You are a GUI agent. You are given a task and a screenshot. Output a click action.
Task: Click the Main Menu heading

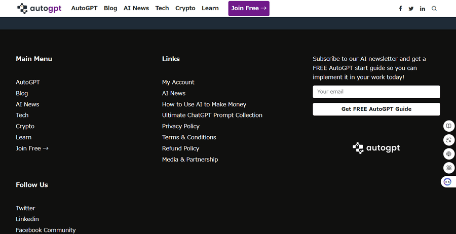point(34,59)
